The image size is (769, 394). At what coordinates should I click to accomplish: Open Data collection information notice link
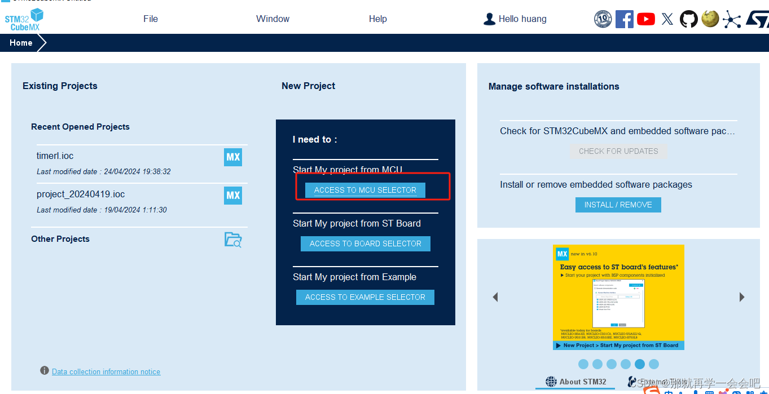click(x=106, y=371)
